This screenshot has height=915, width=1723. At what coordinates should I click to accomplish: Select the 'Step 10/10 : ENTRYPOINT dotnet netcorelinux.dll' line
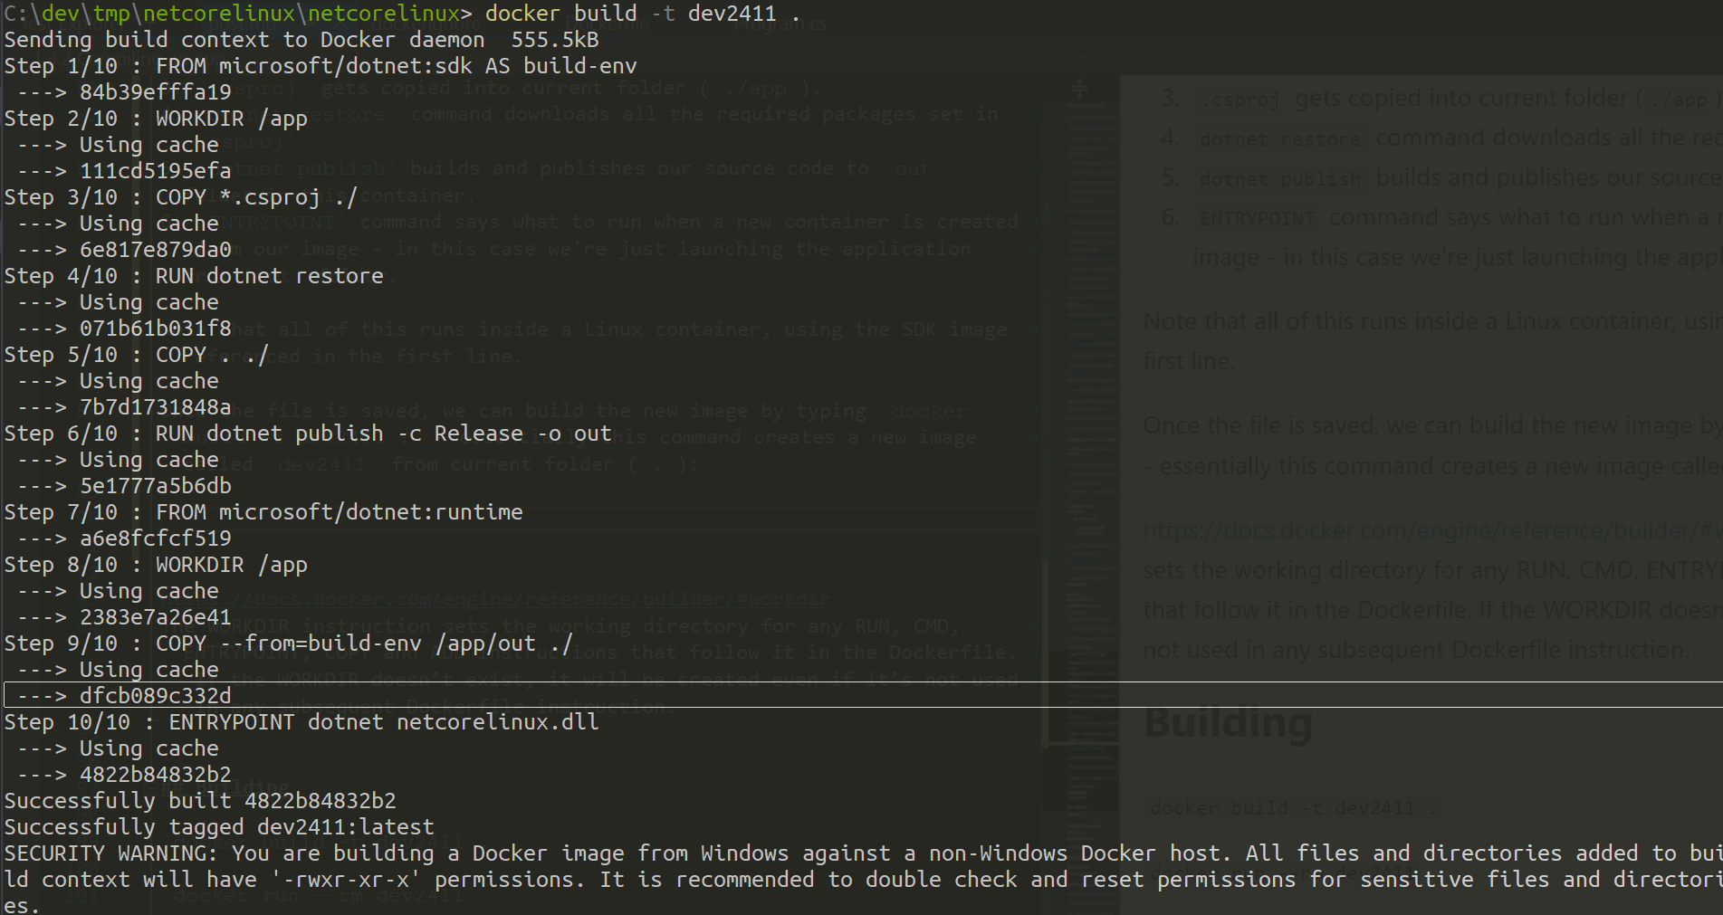tap(302, 722)
